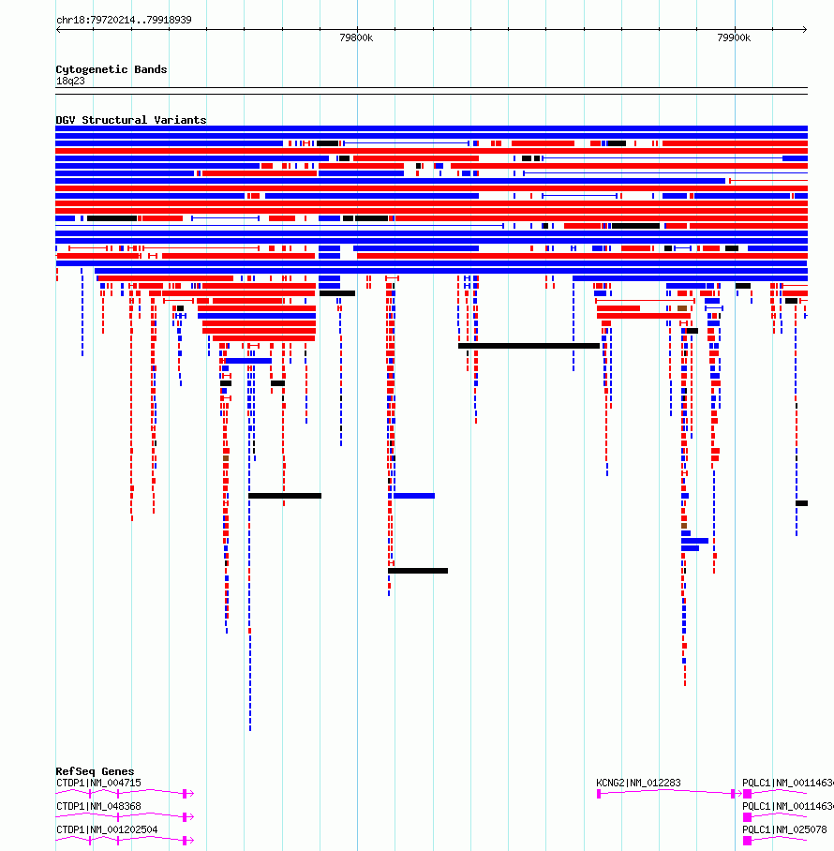Click the 79800k ruler label
This screenshot has height=851, width=834.
tap(356, 37)
